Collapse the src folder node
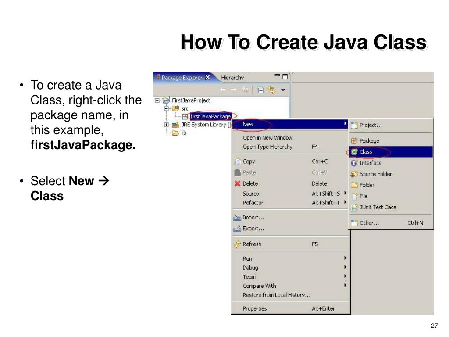The image size is (449, 337). (x=166, y=109)
